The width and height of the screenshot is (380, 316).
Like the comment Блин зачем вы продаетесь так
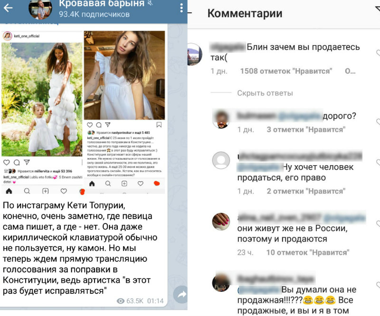378,53
